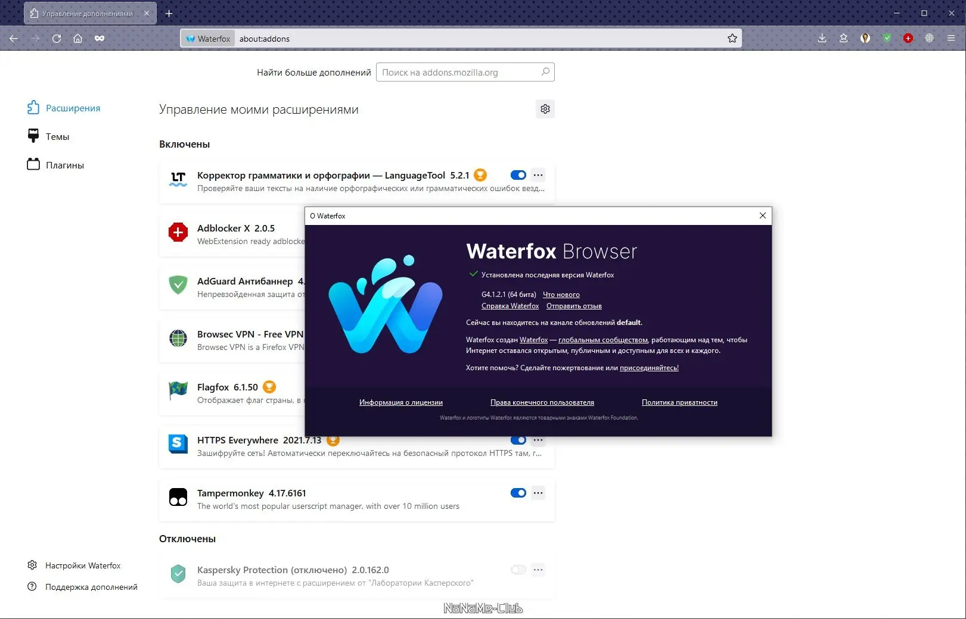Click the search magnifier in addons search
This screenshot has width=966, height=619.
[x=545, y=72]
